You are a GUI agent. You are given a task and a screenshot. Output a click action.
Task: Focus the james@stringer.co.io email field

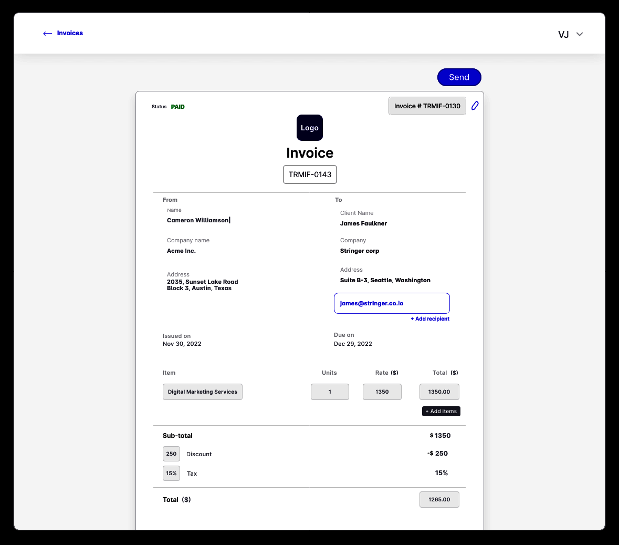pyautogui.click(x=392, y=303)
